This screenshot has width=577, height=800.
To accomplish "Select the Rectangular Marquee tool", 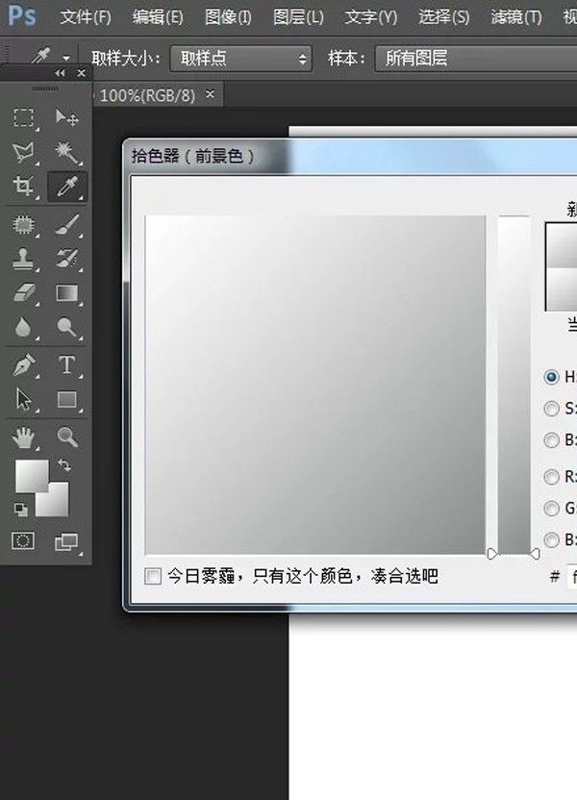I will tap(23, 118).
